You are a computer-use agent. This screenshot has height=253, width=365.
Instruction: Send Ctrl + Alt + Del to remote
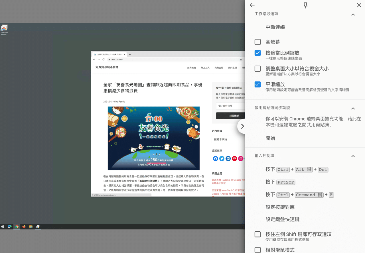click(297, 169)
